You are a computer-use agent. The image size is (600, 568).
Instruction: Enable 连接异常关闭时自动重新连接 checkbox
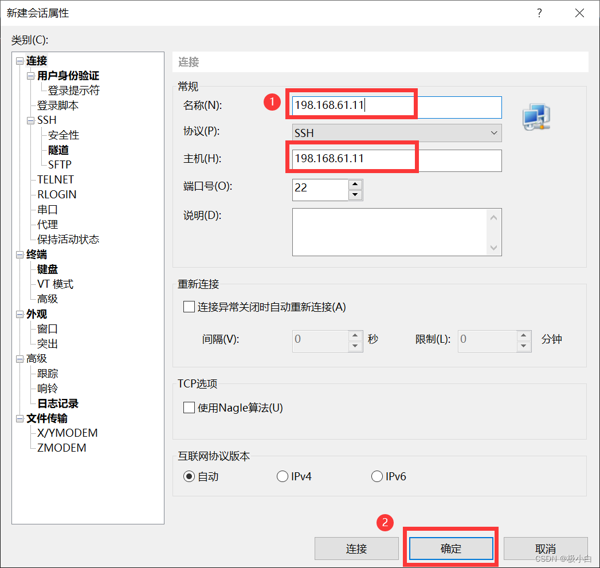pyautogui.click(x=189, y=307)
